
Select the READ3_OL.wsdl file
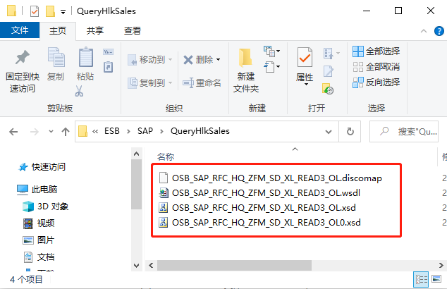259,193
